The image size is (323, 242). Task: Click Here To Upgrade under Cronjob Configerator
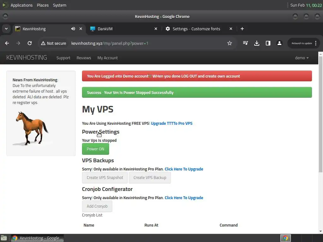(184, 198)
